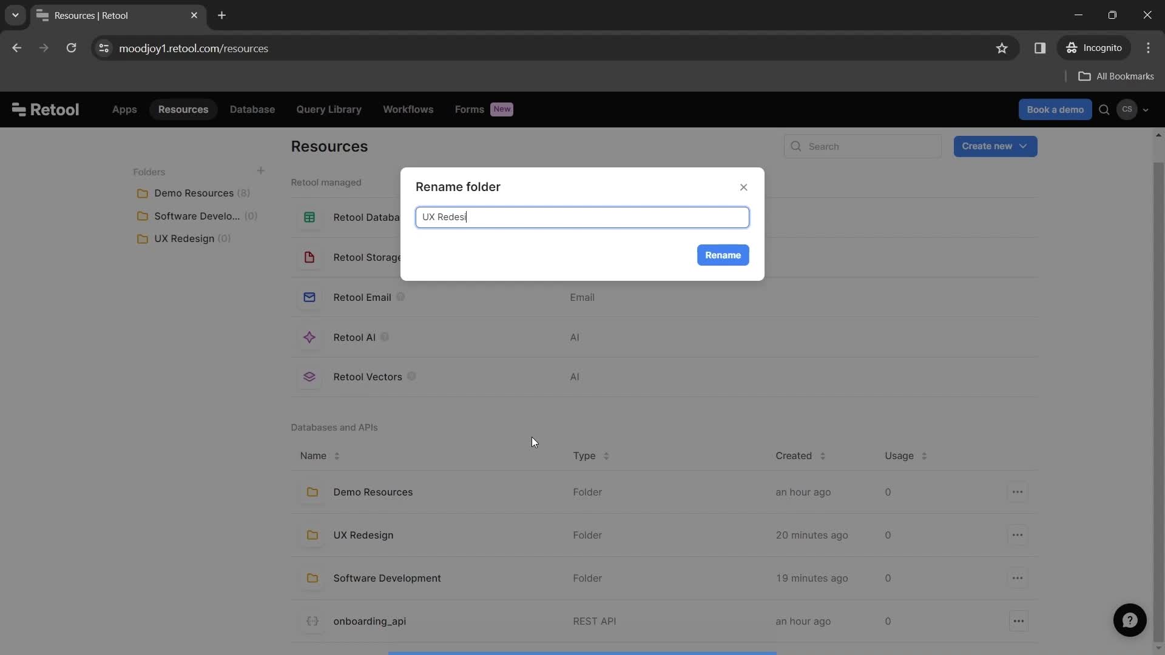Select the Query Library menu item
1165x655 pixels.
[328, 109]
